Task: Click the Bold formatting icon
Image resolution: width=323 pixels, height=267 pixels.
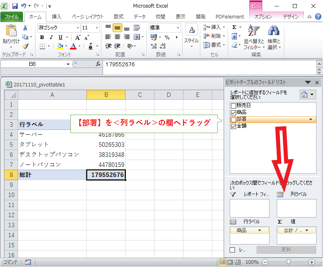Action: click(x=41, y=37)
